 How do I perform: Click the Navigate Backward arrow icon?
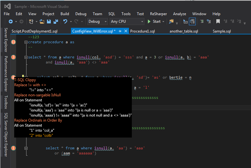(10, 21)
